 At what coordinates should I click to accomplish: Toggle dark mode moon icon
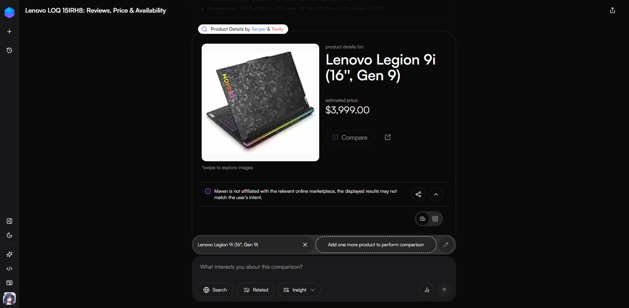pyautogui.click(x=9, y=235)
